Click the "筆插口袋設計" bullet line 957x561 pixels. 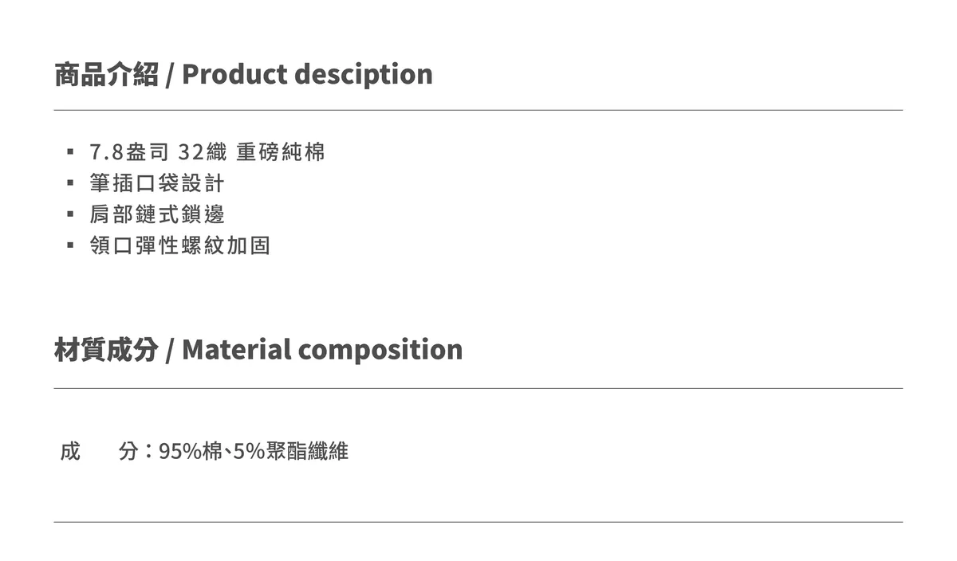pyautogui.click(x=157, y=183)
